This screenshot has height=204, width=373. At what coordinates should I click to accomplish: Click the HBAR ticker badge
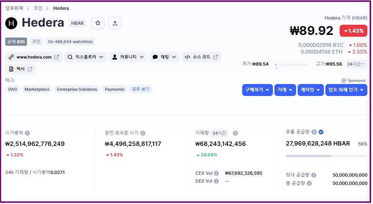coord(77,23)
